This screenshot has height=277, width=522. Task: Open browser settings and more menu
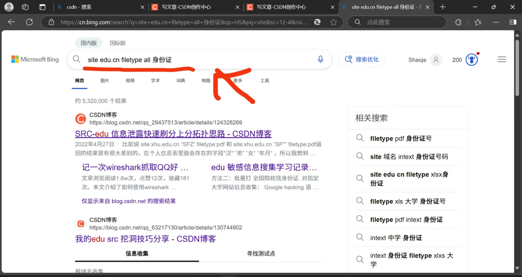tap(496, 22)
